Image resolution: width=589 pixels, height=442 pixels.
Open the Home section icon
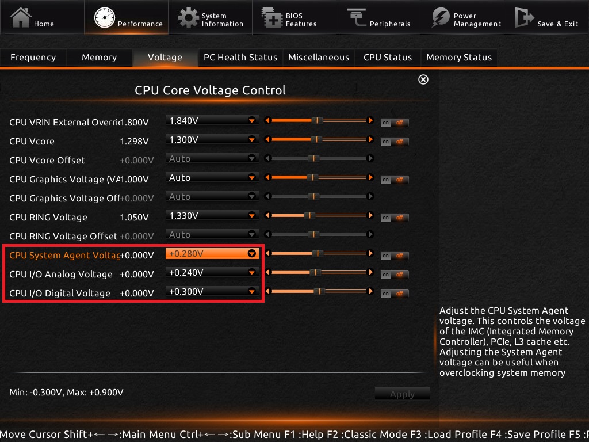tap(21, 18)
